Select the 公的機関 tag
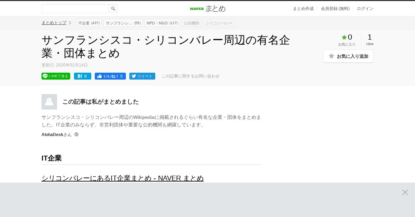The width and height of the screenshot is (415, 217). click(x=192, y=23)
